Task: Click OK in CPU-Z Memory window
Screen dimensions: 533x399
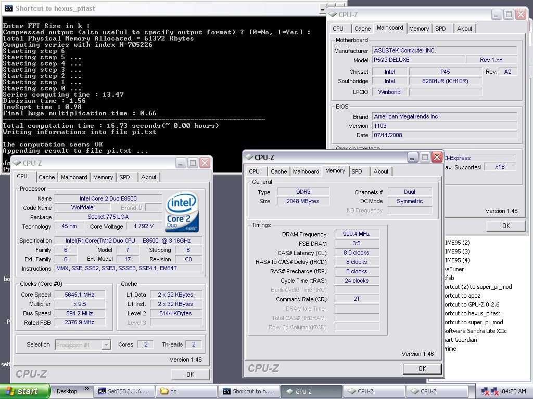Action: coord(422,369)
